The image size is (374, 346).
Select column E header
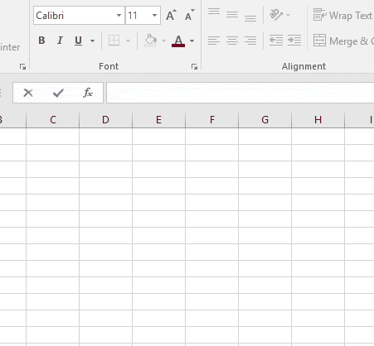(158, 120)
